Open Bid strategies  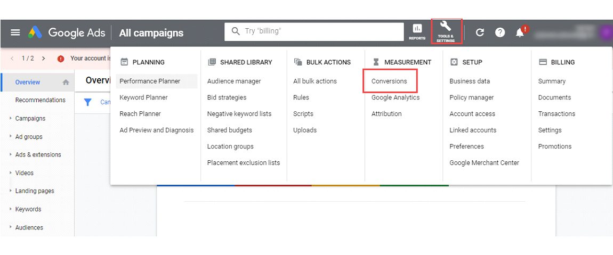coord(227,97)
